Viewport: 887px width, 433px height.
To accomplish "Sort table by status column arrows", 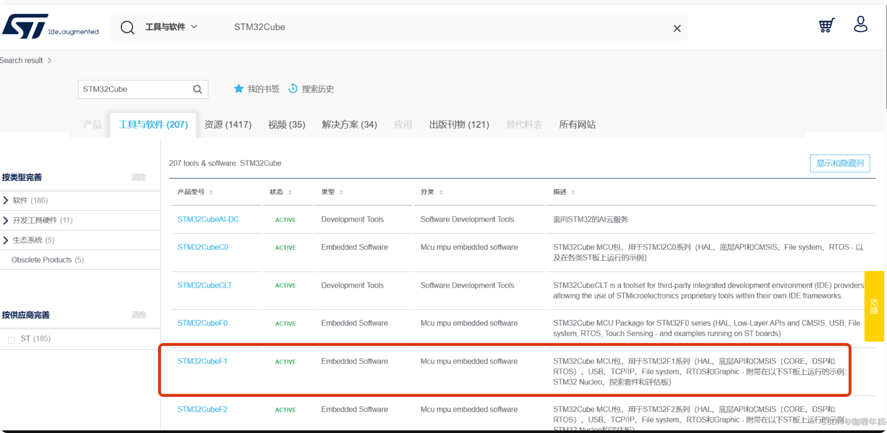I will [x=290, y=192].
